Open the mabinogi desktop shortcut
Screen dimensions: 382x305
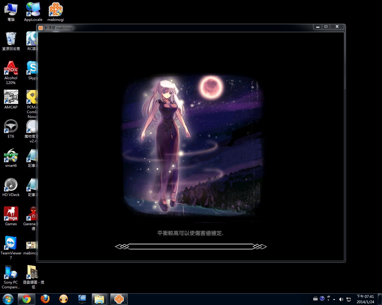pyautogui.click(x=56, y=12)
